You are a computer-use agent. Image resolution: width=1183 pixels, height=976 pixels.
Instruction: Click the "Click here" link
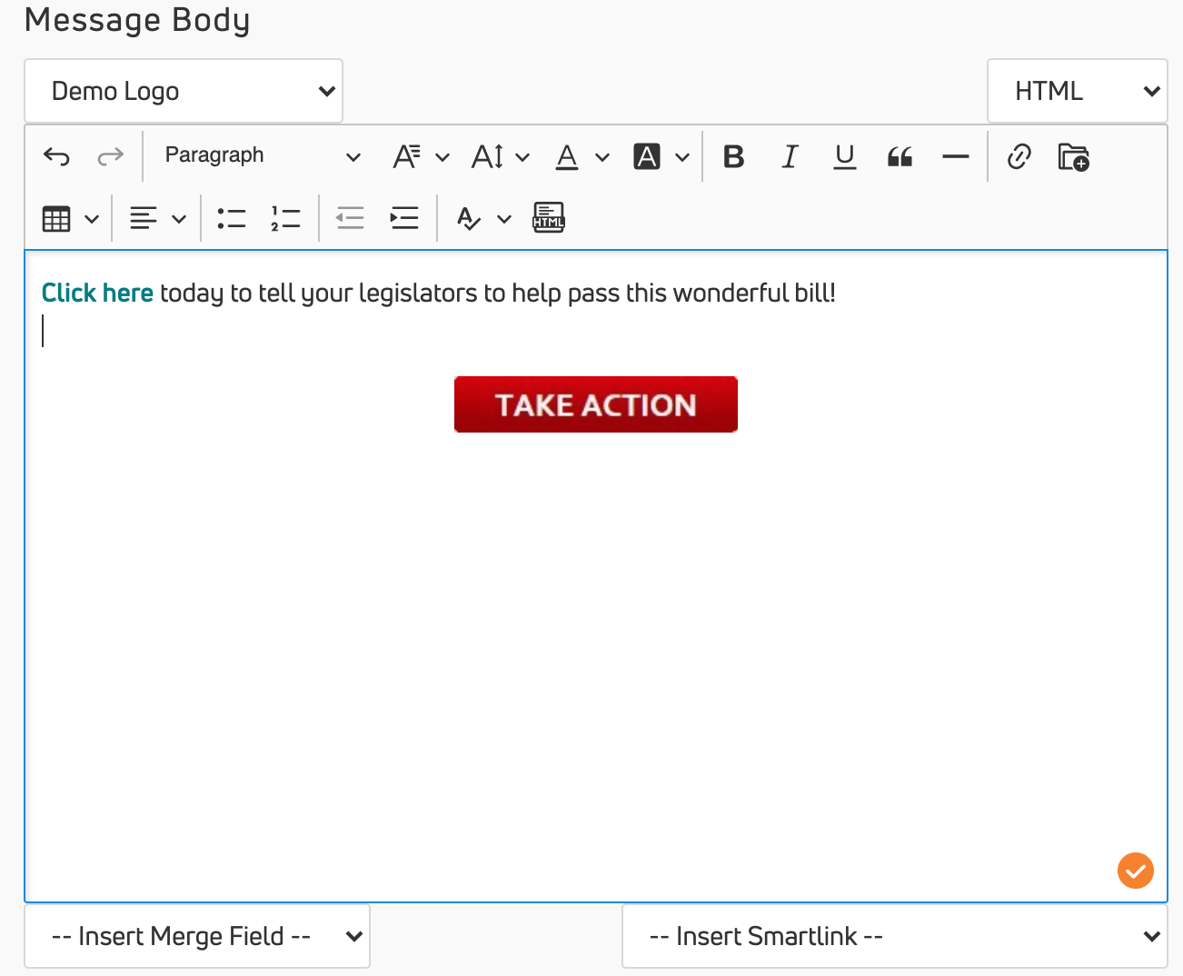(x=97, y=293)
